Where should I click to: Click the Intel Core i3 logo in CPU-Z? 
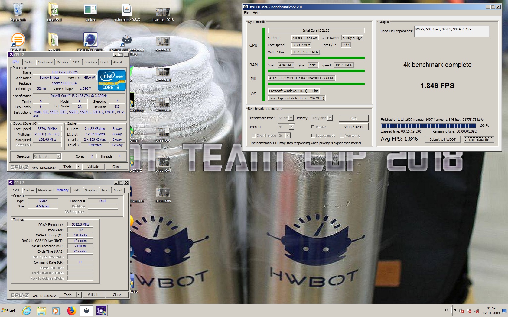(x=111, y=80)
